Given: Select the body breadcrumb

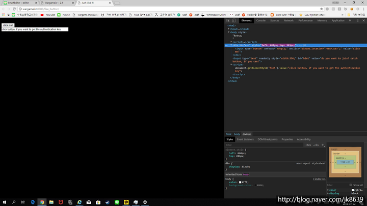Looking at the screenshot, I should [237, 134].
